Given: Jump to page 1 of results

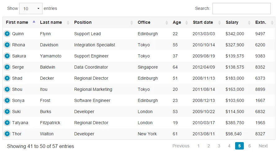Looking at the screenshot, I should click(x=199, y=146).
